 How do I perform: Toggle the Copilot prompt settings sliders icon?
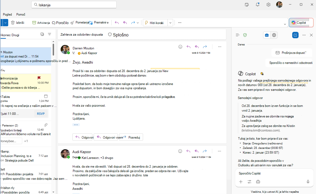tap(249, 182)
